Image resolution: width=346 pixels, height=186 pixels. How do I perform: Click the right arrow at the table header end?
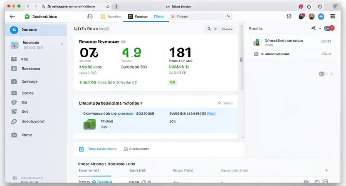tap(326, 170)
